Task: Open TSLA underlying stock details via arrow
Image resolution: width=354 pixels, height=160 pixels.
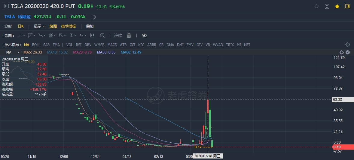Action: pos(95,17)
